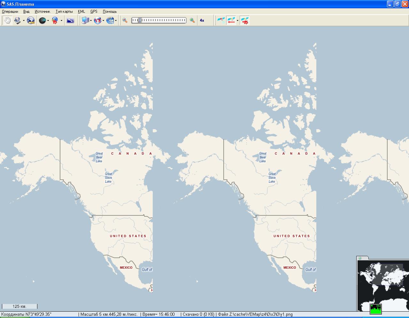Image resolution: width=409 pixels, height=318 pixels.
Task: Click the VE map type globe icon
Action: coord(97,20)
